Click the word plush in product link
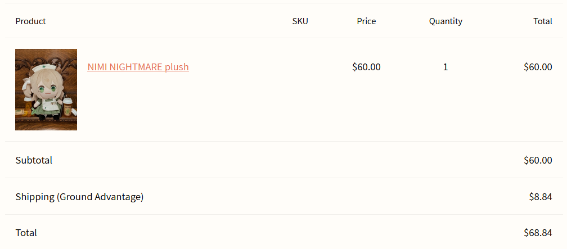567x249 pixels. 177,67
